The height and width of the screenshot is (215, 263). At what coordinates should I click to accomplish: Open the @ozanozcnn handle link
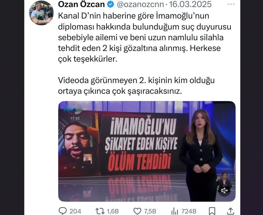(x=140, y=4)
